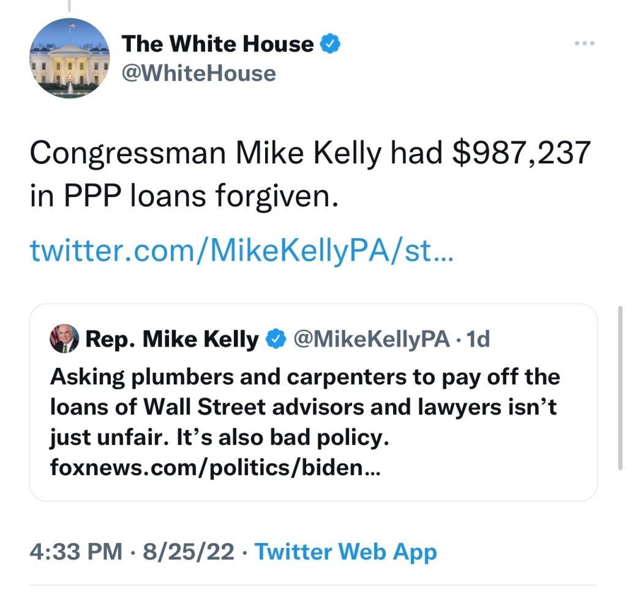
Task: Click 'Congressman Mike Kelly' in the tweet text
Action: 205,154
